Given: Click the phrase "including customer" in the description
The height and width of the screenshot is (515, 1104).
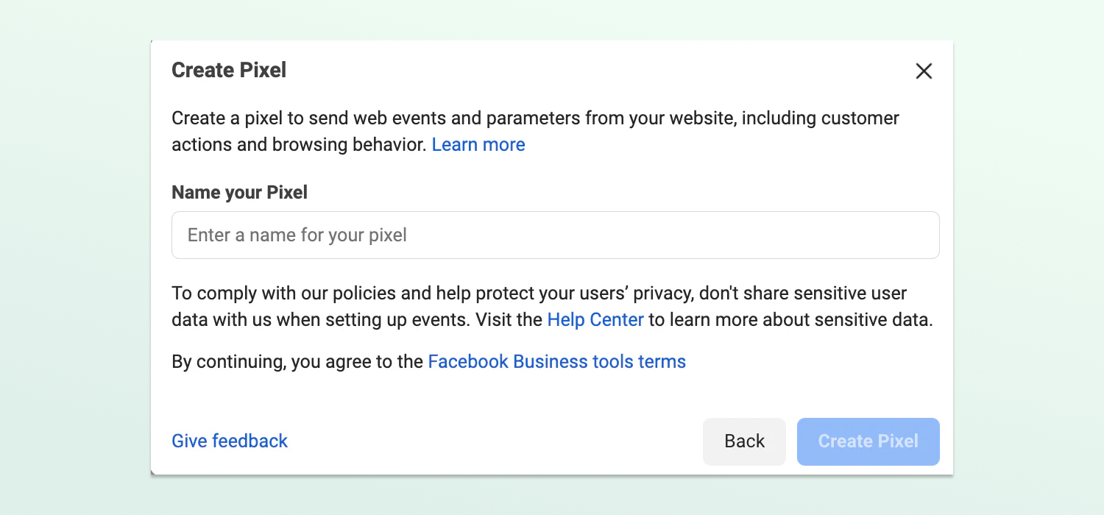Looking at the screenshot, I should 820,118.
